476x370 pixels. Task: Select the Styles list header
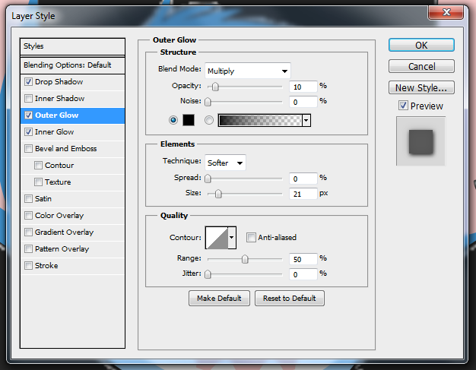[x=72, y=46]
